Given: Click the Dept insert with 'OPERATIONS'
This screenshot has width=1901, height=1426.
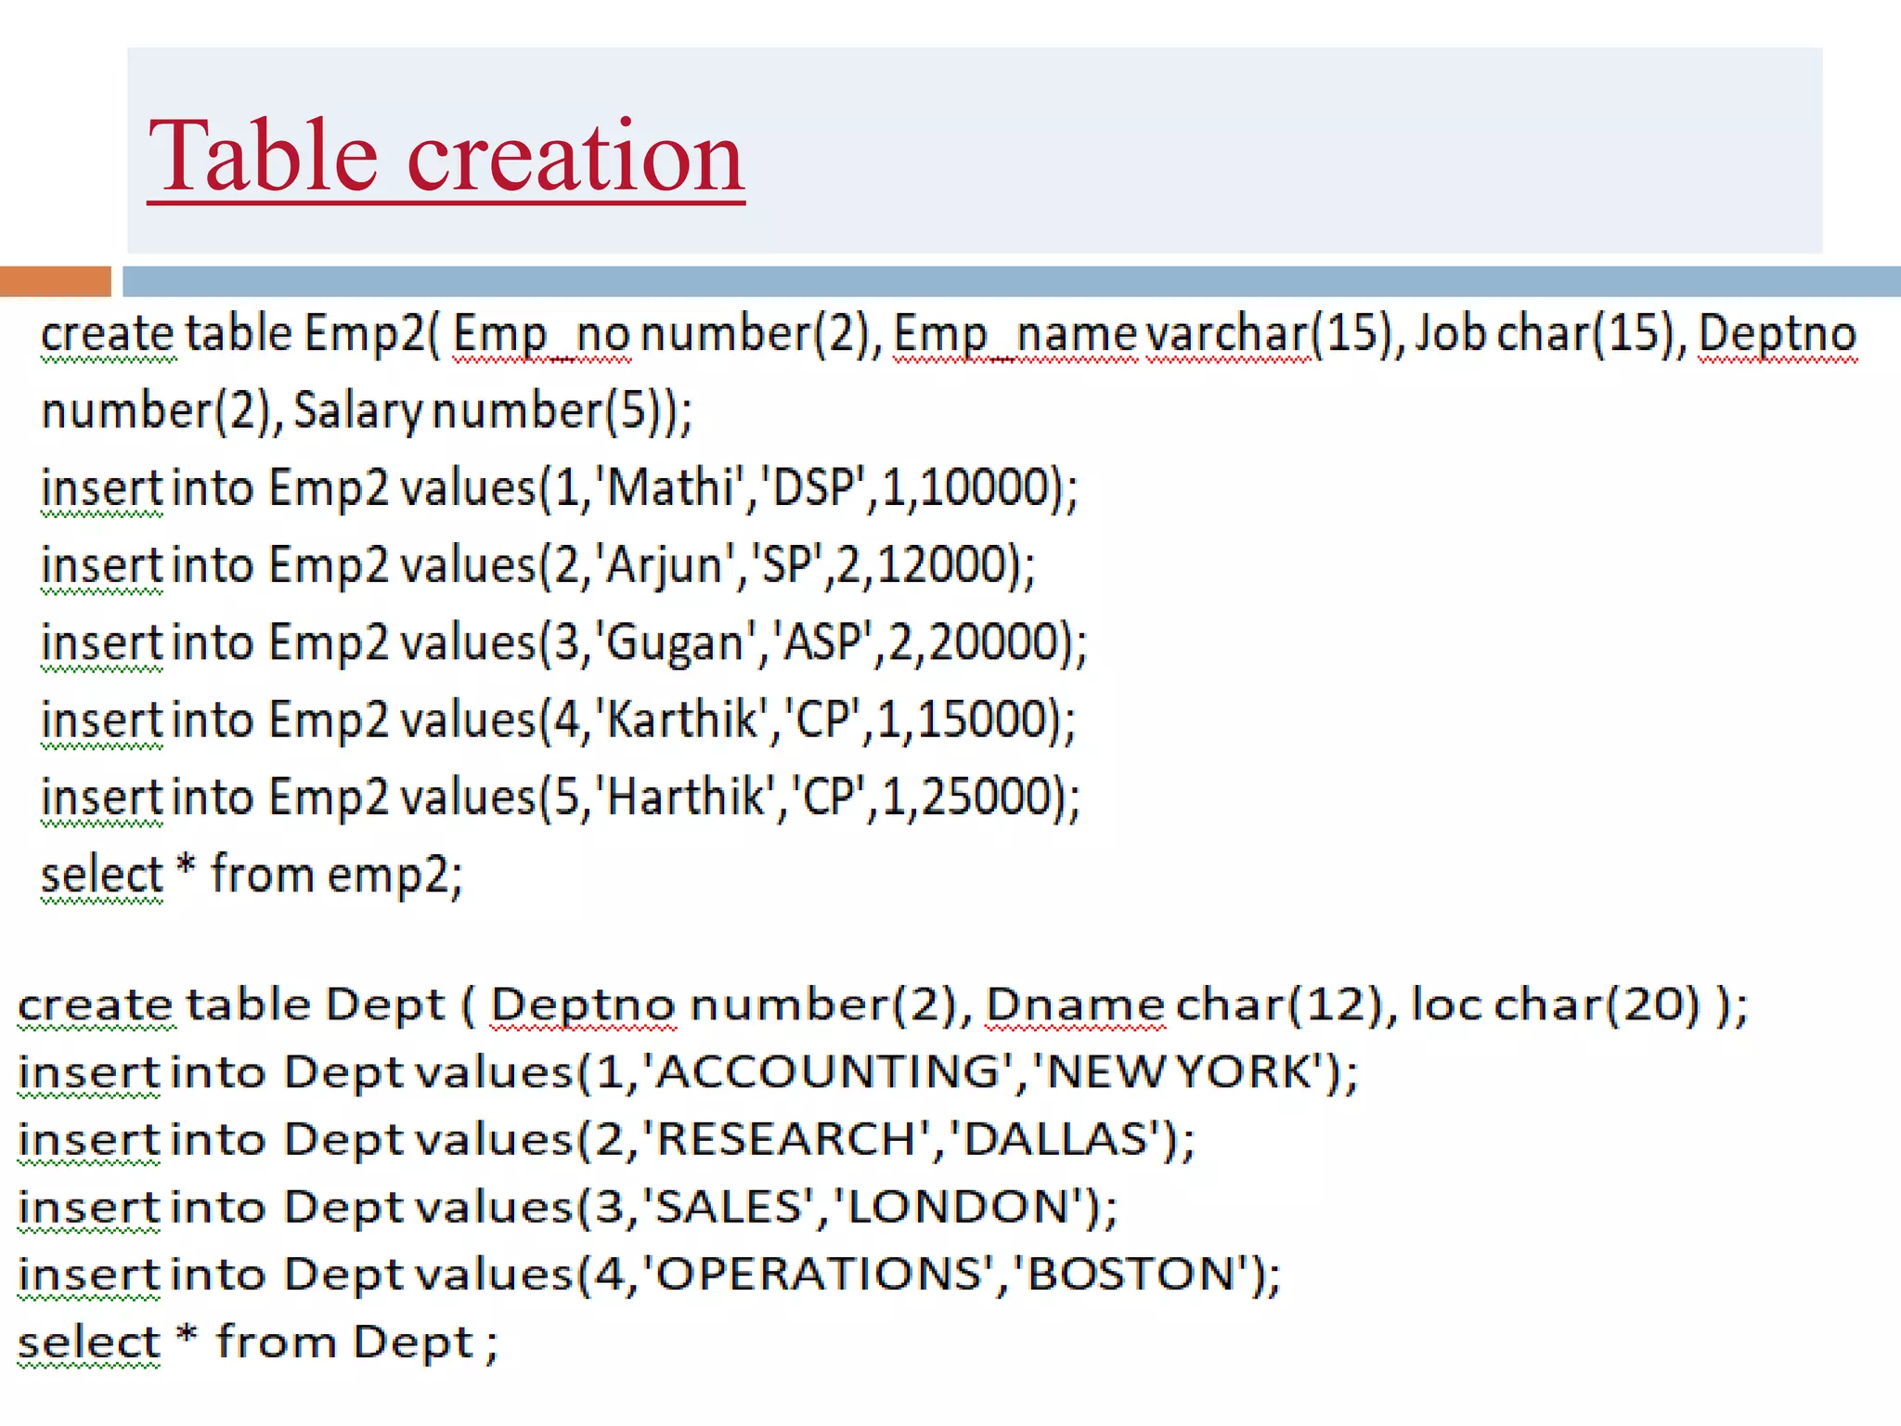Looking at the screenshot, I should [x=649, y=1275].
